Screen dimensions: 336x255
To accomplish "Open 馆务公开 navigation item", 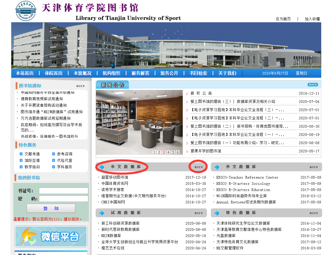I will click(x=169, y=73).
